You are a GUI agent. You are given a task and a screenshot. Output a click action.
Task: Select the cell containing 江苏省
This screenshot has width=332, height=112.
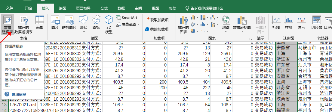coord(286,87)
